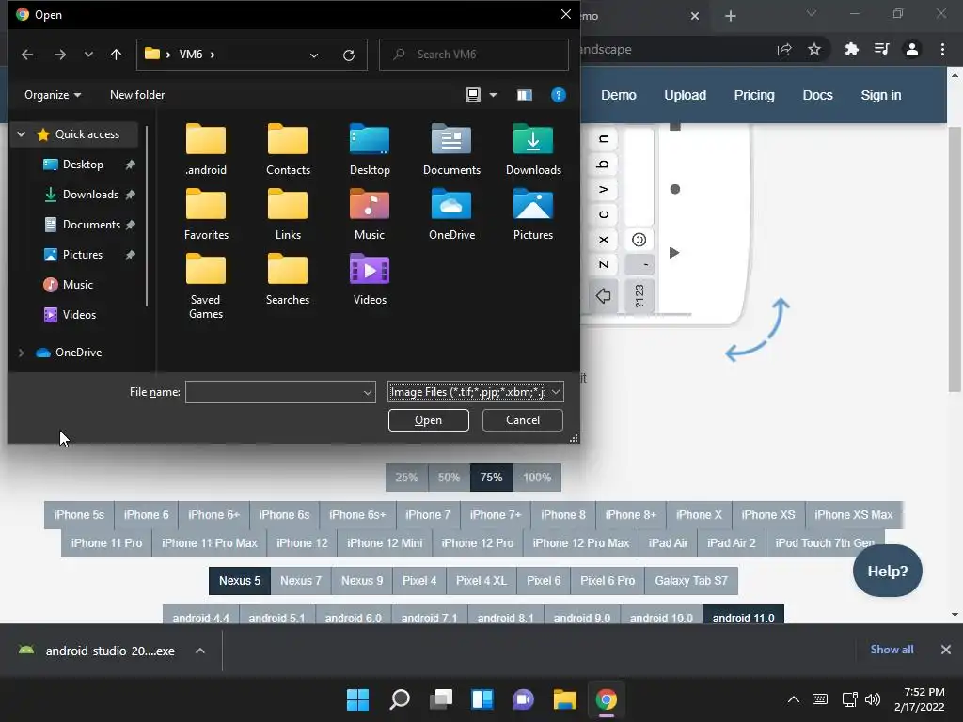Screen dimensions: 963x722
Task: Open Chrome extensions puzzle icon
Action: point(851,49)
